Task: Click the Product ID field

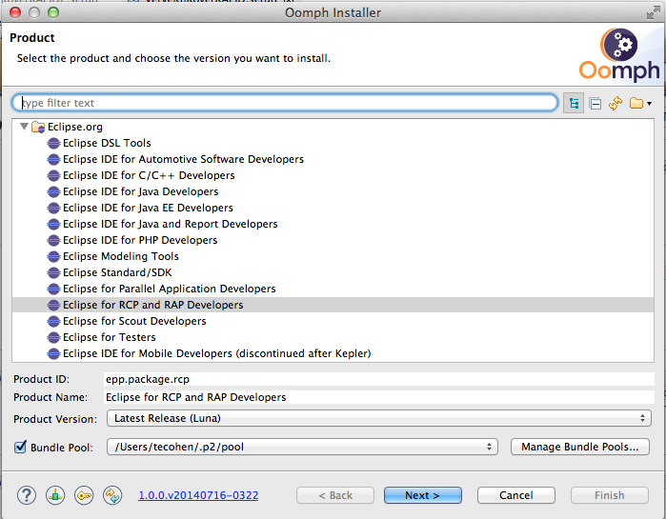Action: pyautogui.click(x=379, y=379)
